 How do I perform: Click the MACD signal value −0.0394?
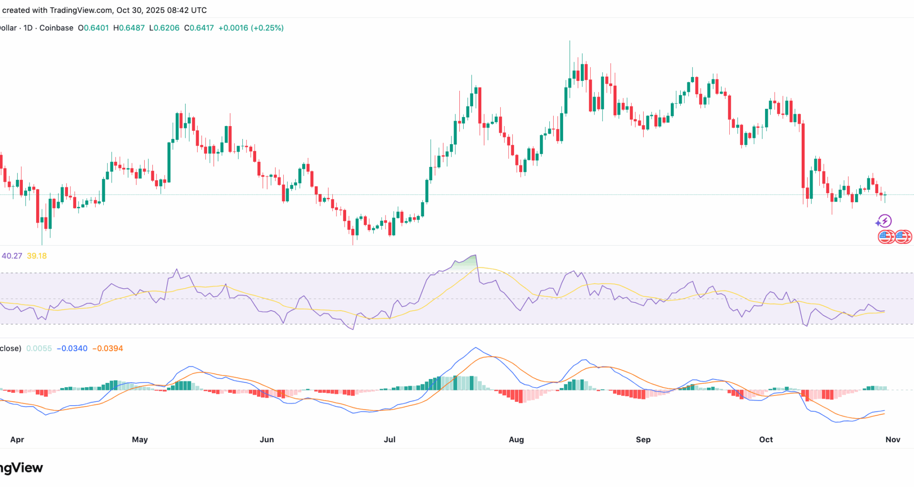108,349
